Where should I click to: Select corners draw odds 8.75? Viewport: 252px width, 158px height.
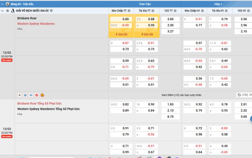[170, 117]
